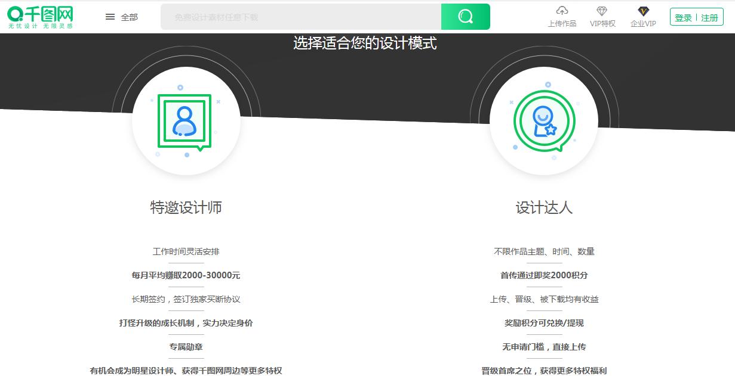The width and height of the screenshot is (735, 376).
Task: Open the 上传作品 menu item
Action: pos(561,24)
